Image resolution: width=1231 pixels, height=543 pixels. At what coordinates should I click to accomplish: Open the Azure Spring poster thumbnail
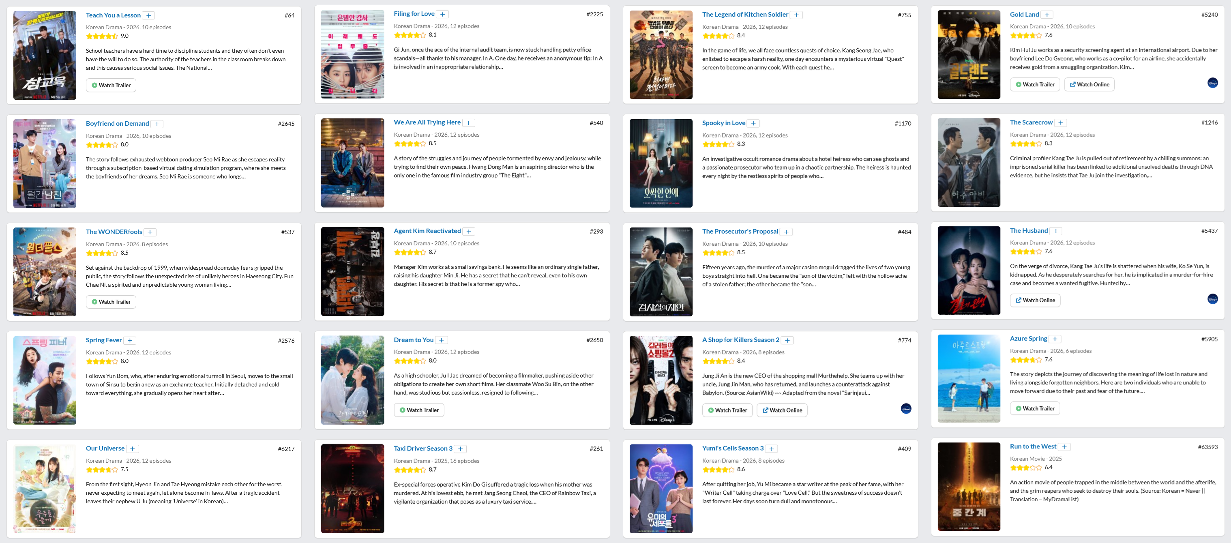(x=969, y=379)
